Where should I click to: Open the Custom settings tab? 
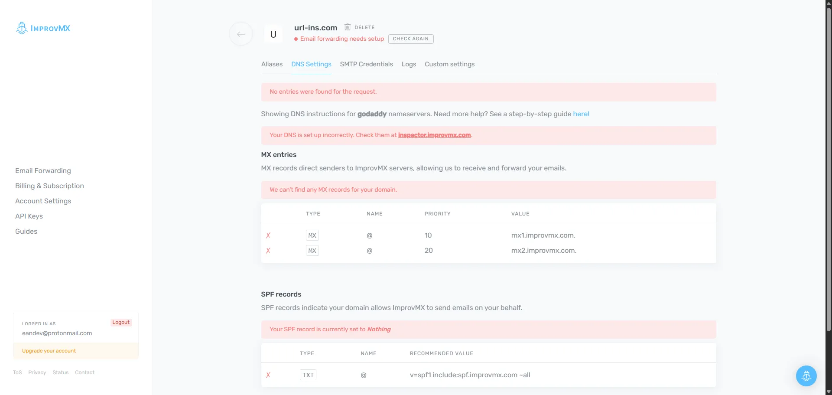449,64
